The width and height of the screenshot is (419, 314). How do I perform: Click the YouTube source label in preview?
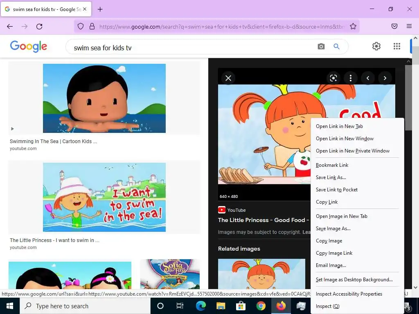(237, 210)
